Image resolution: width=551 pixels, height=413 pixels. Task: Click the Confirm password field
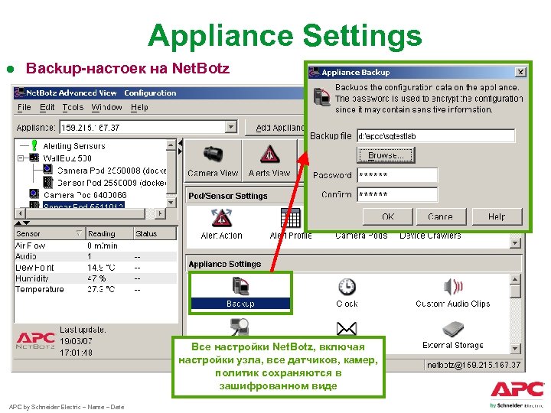pos(397,194)
